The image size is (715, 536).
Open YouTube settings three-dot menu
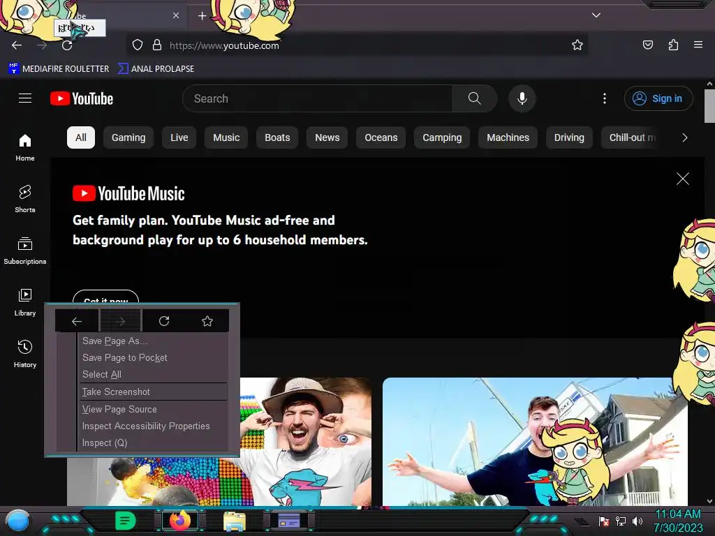pos(605,98)
